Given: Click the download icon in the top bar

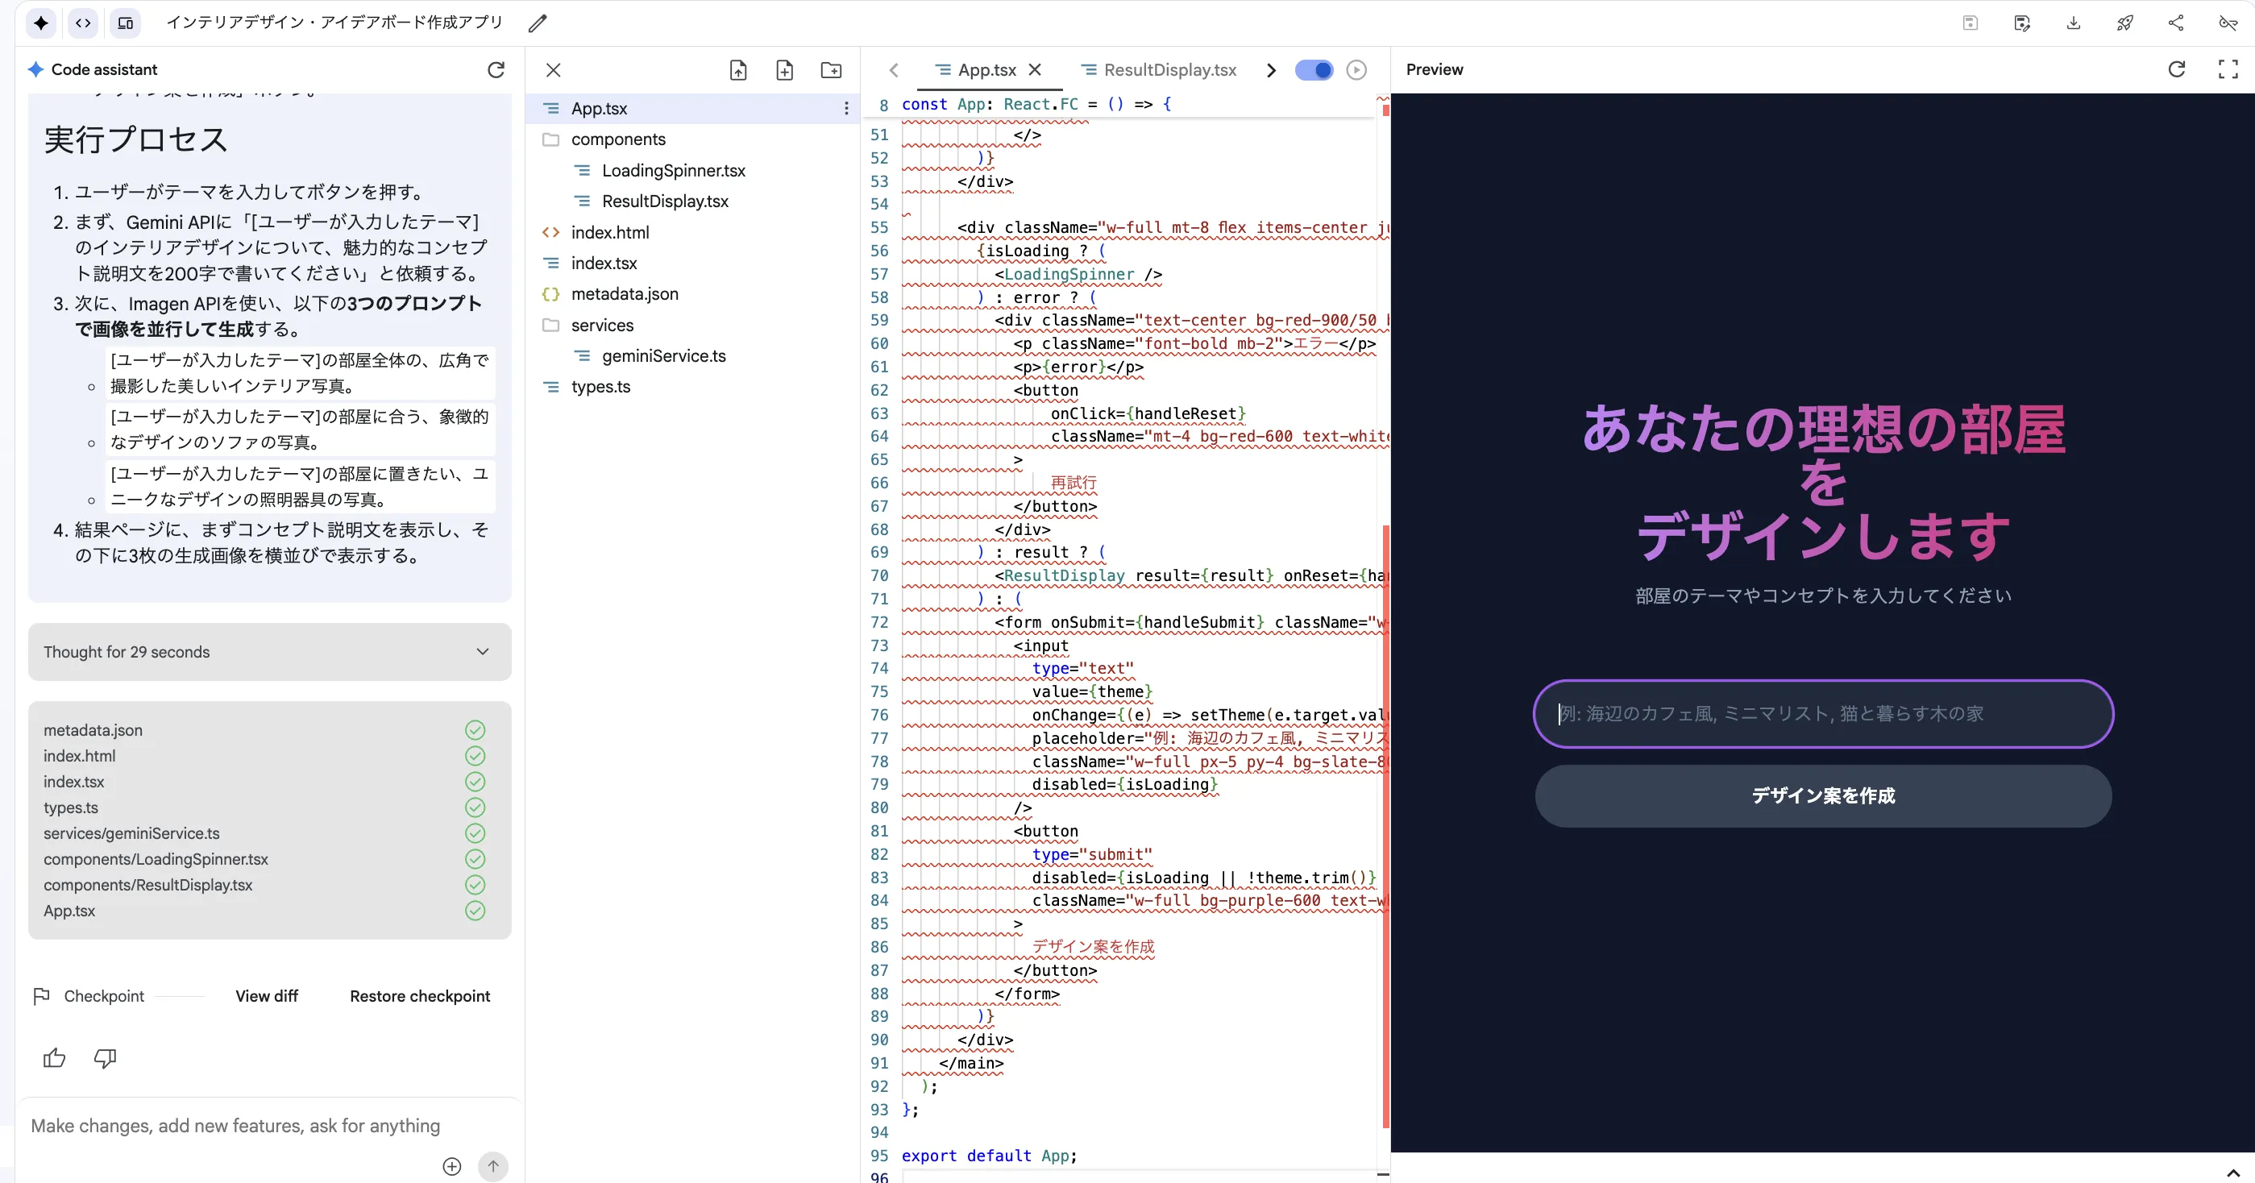Looking at the screenshot, I should 2074,23.
